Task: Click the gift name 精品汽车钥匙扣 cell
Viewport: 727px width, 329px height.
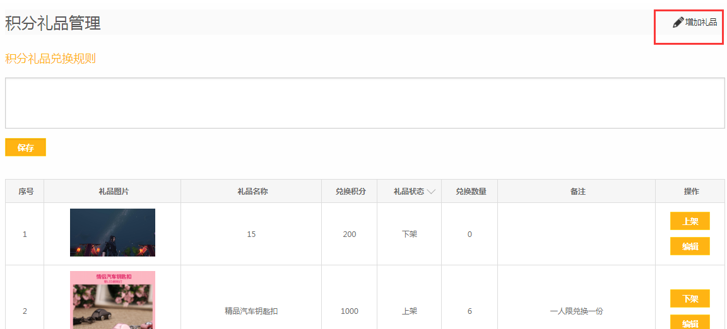Action: (251, 311)
